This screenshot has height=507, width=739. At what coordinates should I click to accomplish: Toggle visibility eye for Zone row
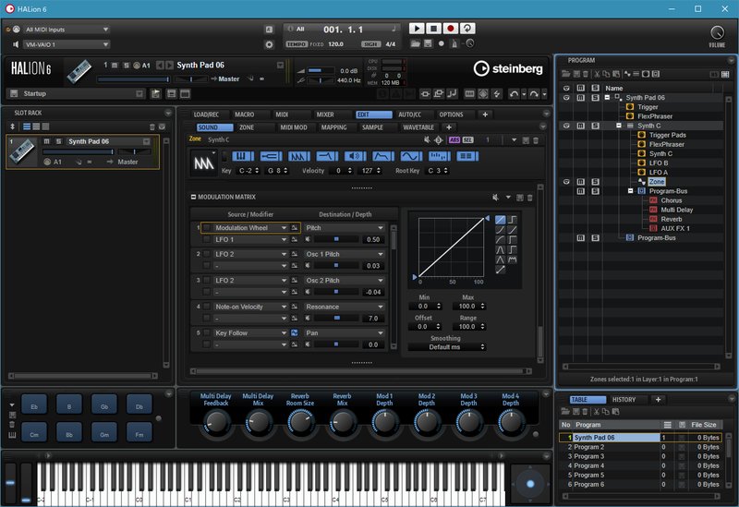pyautogui.click(x=566, y=182)
